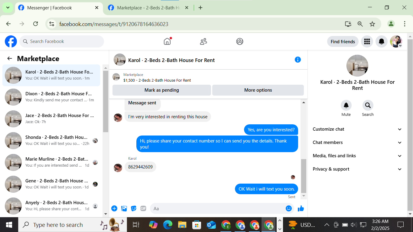Open Chrome tab search dropdown
Viewport: 413px width, 232px height.
point(8,8)
